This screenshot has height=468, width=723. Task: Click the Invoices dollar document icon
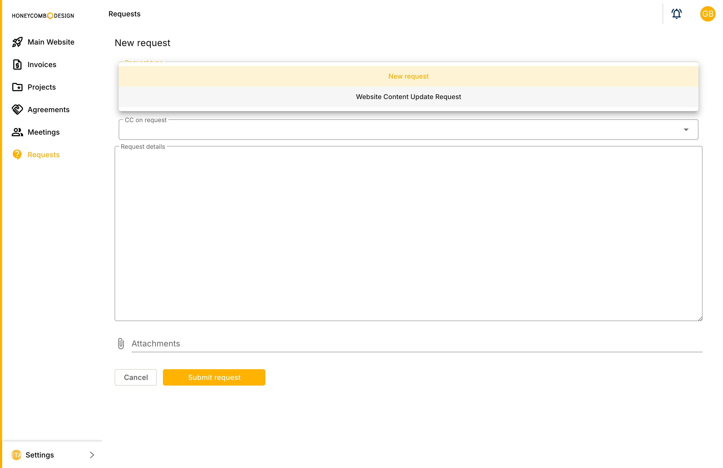[17, 65]
